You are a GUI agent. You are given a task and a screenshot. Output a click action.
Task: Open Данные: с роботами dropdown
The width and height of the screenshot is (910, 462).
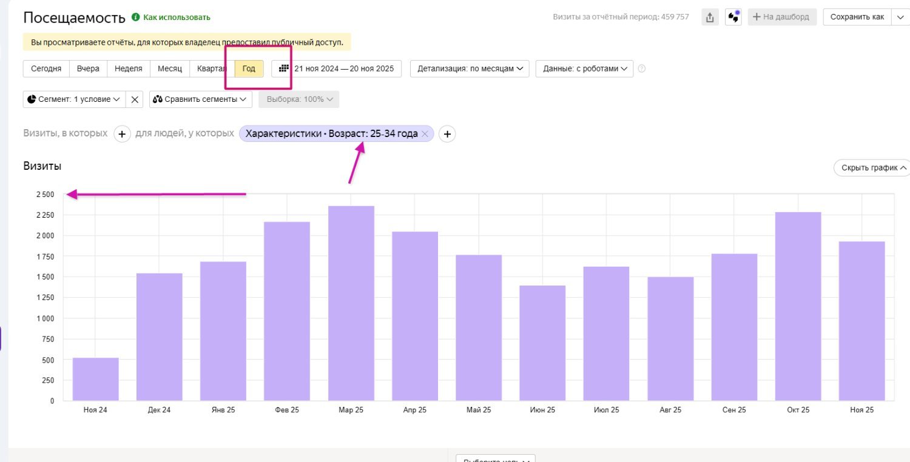(x=584, y=69)
